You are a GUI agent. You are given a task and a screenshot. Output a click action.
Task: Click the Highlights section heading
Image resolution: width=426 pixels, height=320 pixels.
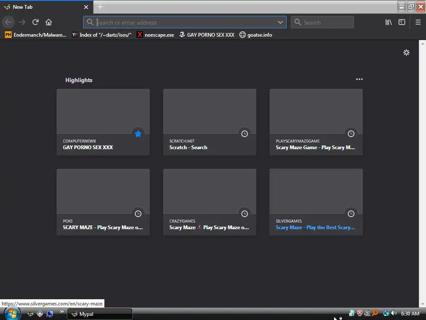(79, 80)
